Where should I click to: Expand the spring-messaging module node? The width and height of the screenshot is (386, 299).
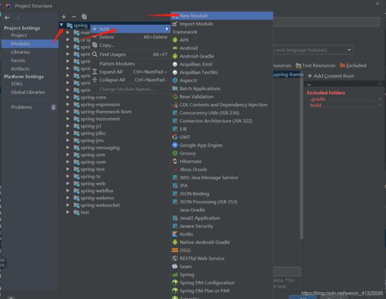point(68,148)
